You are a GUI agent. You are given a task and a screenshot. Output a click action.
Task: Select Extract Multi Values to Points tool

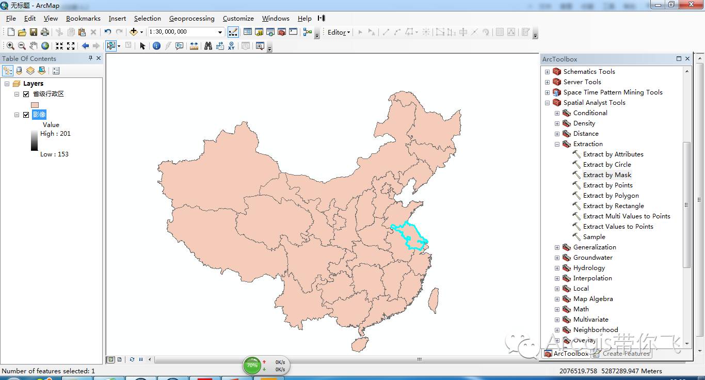[x=627, y=216]
